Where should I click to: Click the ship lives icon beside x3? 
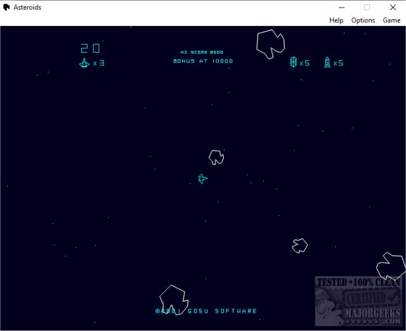click(x=84, y=63)
